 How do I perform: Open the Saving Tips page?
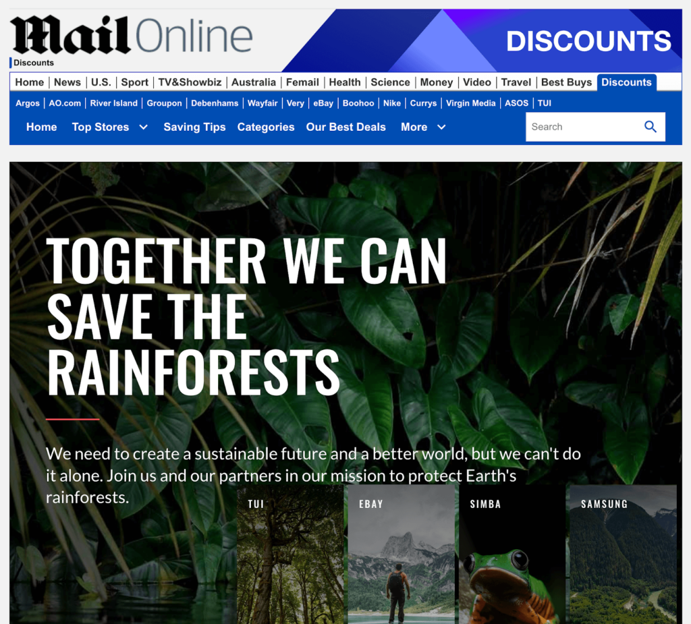[194, 127]
